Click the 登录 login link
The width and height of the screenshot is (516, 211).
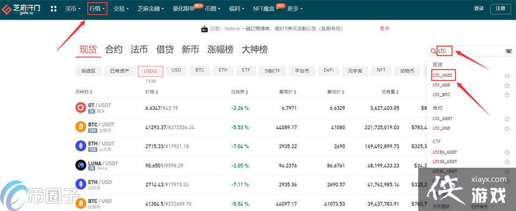[x=479, y=9]
